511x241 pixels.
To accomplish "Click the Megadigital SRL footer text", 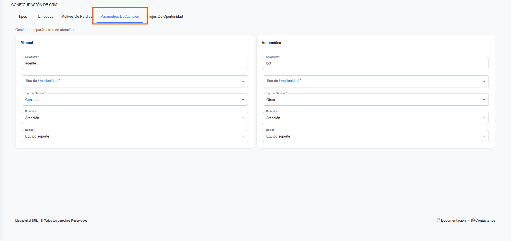I will [26, 221].
